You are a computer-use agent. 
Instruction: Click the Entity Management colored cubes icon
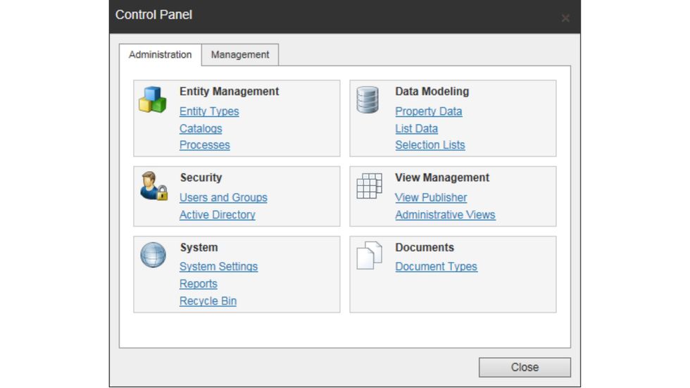click(x=152, y=100)
